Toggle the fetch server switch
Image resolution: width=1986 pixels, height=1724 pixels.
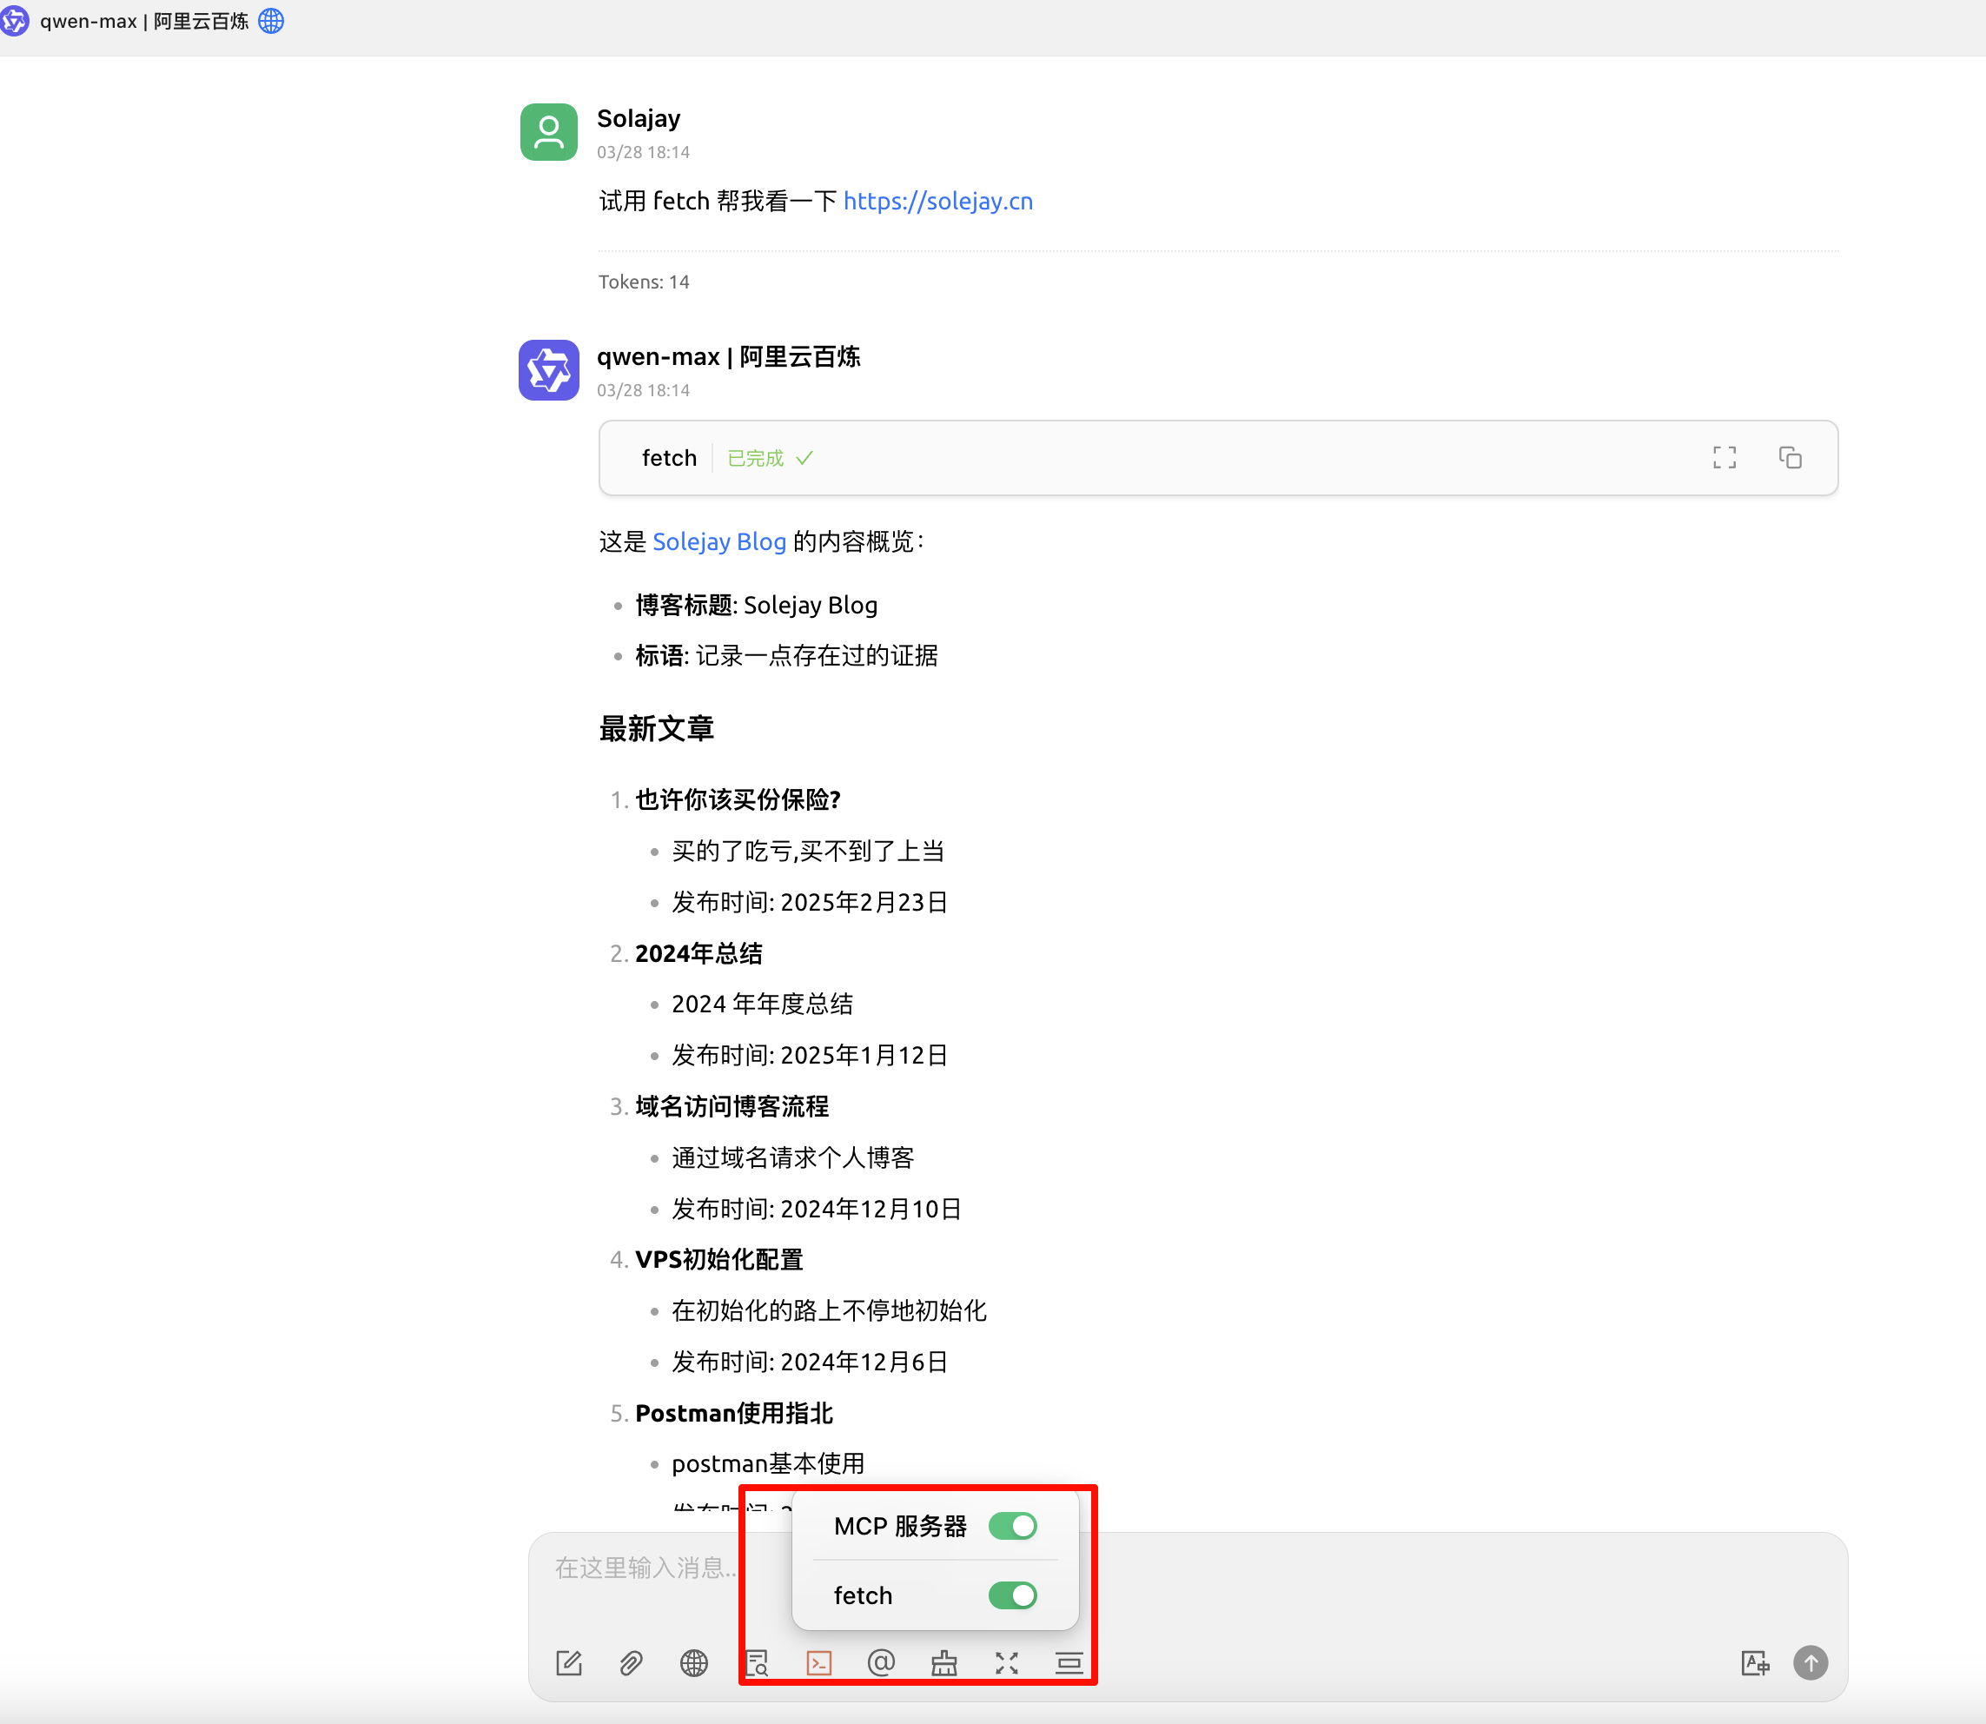tap(1013, 1595)
